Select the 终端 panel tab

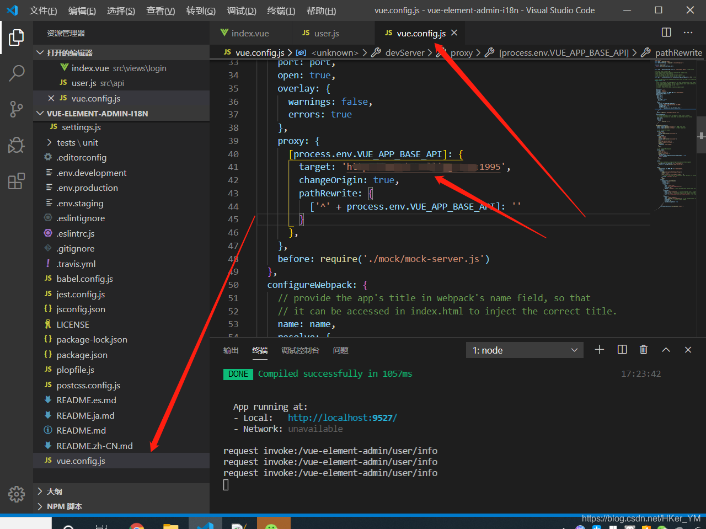[x=260, y=350]
